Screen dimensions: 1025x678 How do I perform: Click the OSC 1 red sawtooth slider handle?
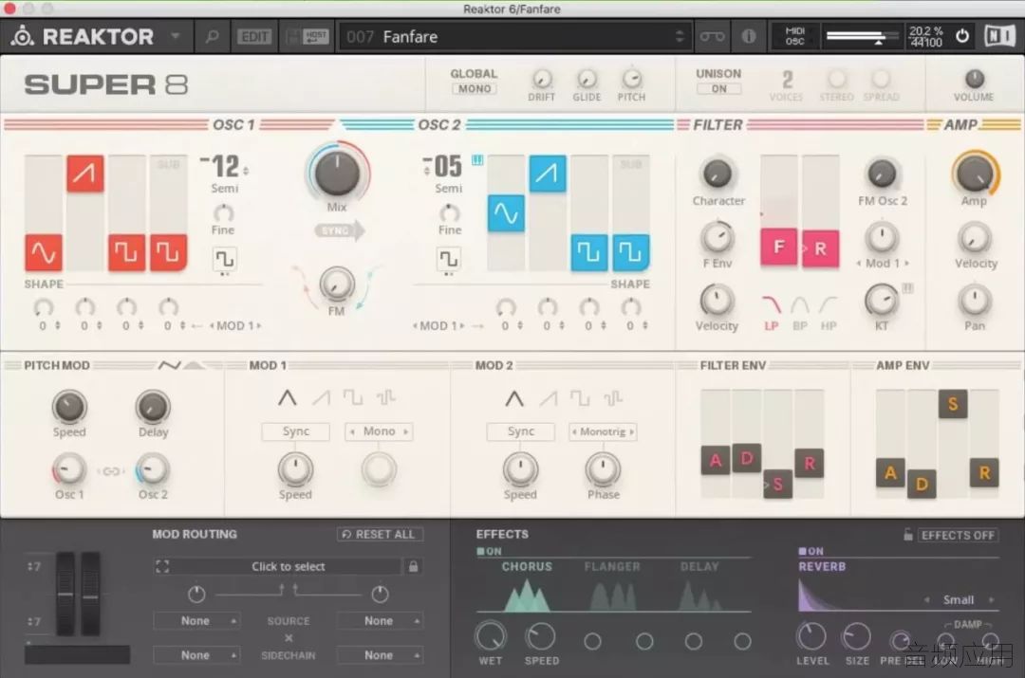point(85,174)
